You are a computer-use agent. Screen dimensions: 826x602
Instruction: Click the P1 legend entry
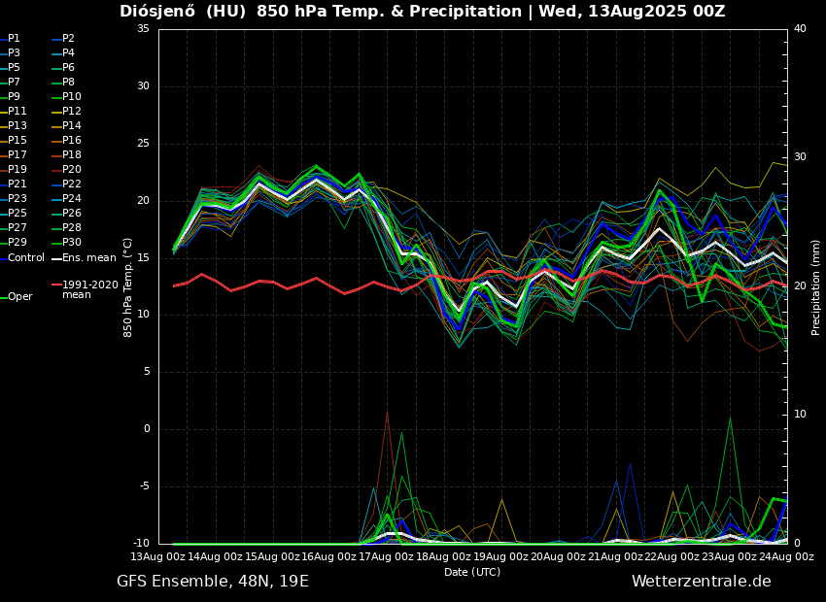coord(14,39)
